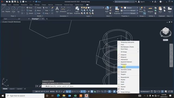174x98 pixels.
Task: Expand the Modify panel
Action: tap(40, 16)
